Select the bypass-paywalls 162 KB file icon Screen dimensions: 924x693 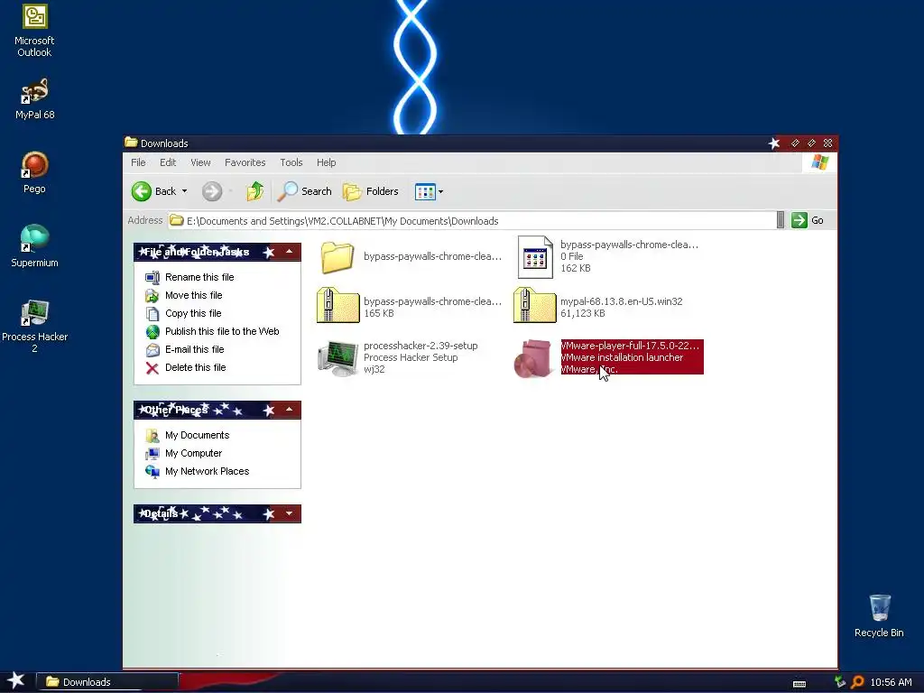(x=535, y=257)
